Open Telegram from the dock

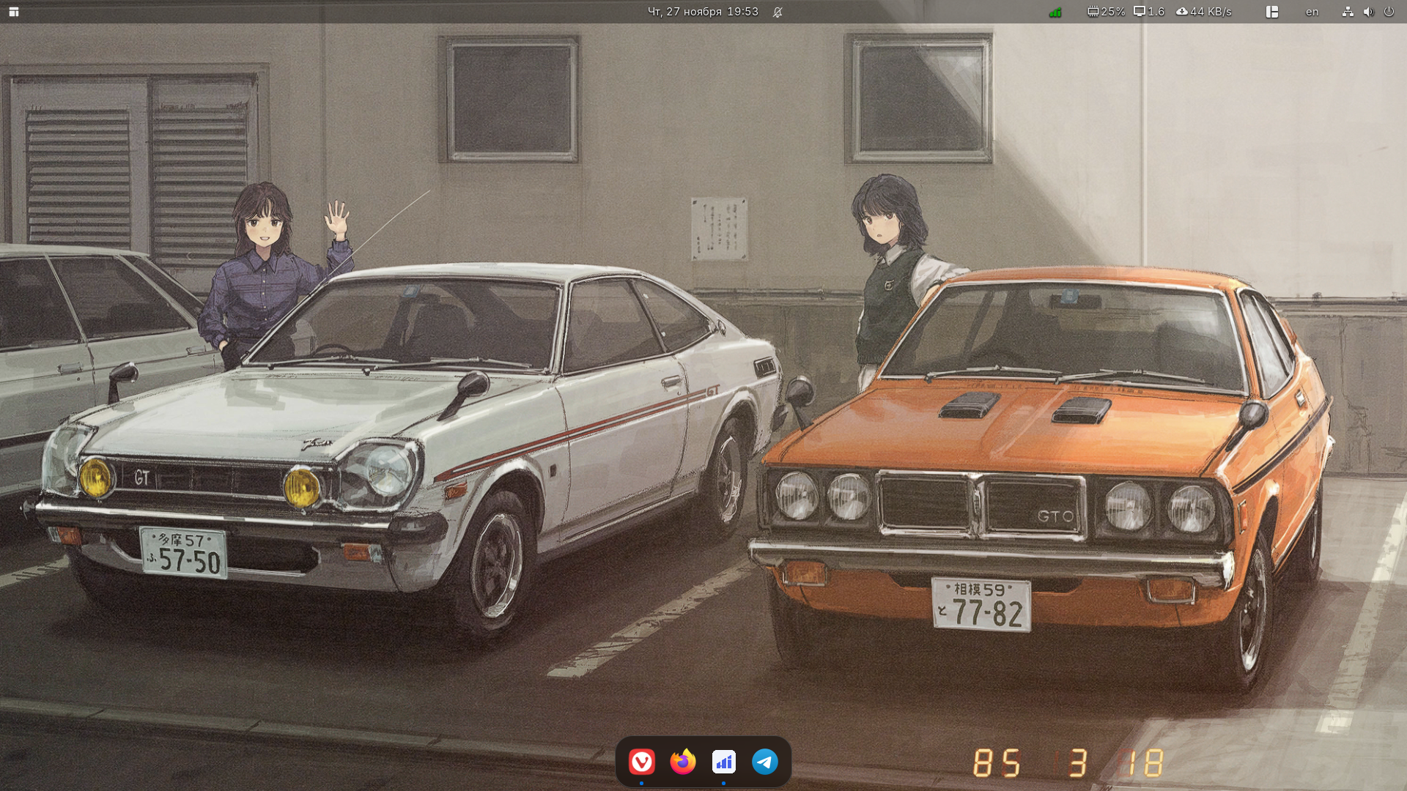coord(765,762)
